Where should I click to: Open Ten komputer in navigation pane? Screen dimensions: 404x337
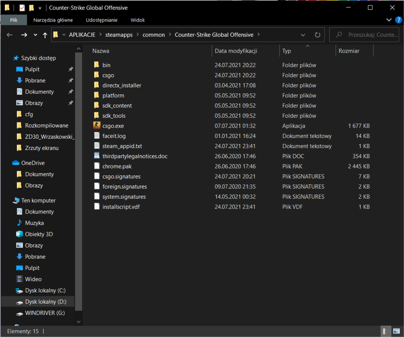click(x=34, y=200)
